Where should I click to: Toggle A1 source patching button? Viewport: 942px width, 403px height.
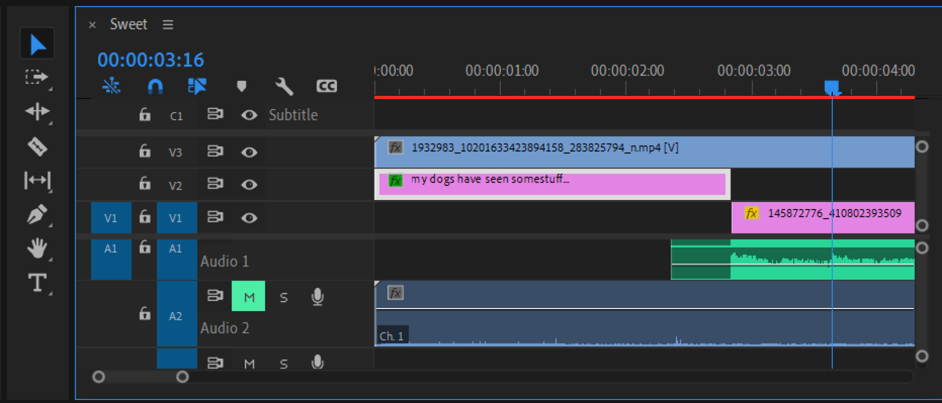click(111, 259)
